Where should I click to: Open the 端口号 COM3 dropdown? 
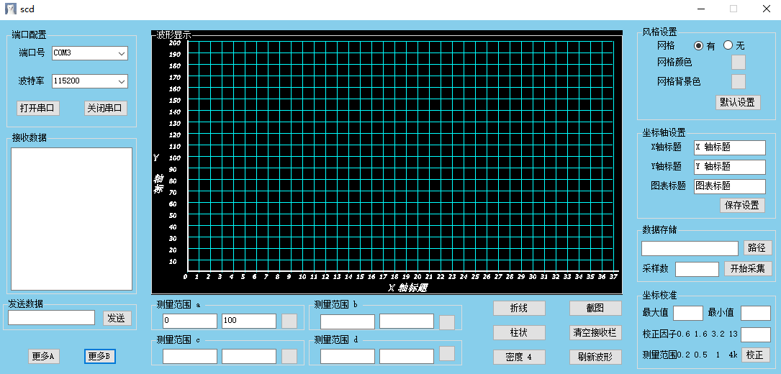click(90, 53)
